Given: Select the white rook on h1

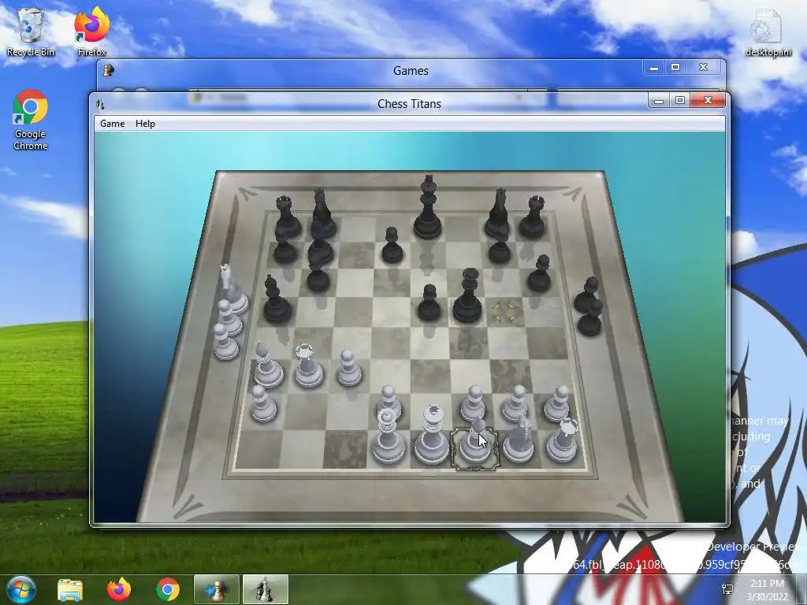Looking at the screenshot, I should click(x=562, y=443).
